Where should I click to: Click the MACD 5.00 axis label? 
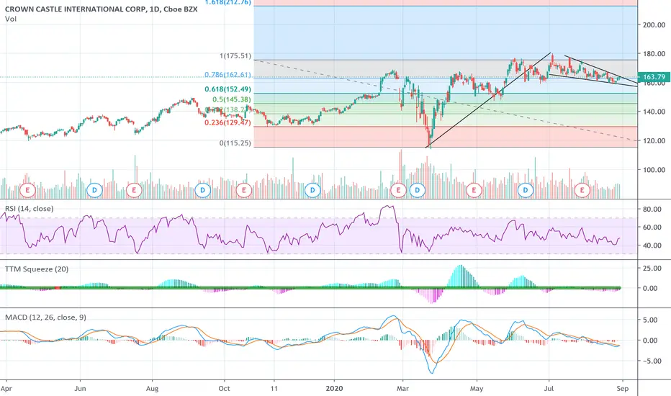pyautogui.click(x=650, y=320)
